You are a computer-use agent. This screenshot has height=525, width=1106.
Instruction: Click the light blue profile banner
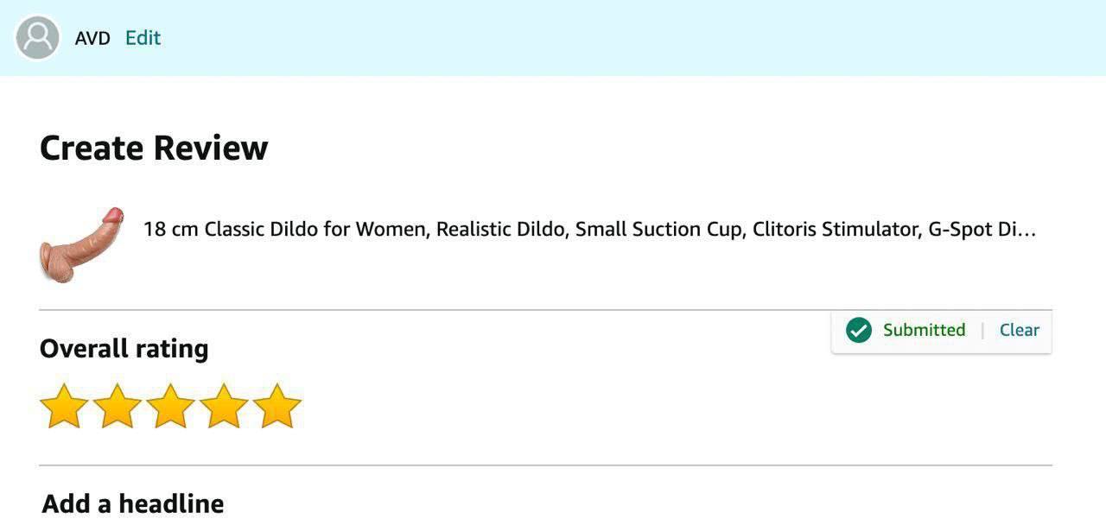point(605,38)
